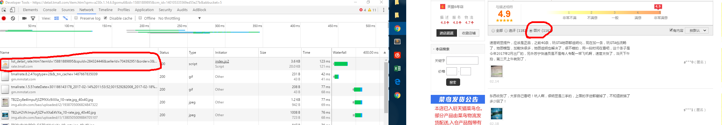
Task: Open the index.js:2 initiator link
Action: click(222, 61)
